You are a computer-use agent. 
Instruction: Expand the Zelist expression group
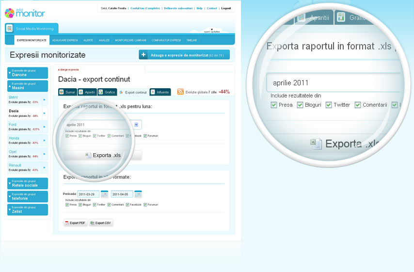point(28,209)
